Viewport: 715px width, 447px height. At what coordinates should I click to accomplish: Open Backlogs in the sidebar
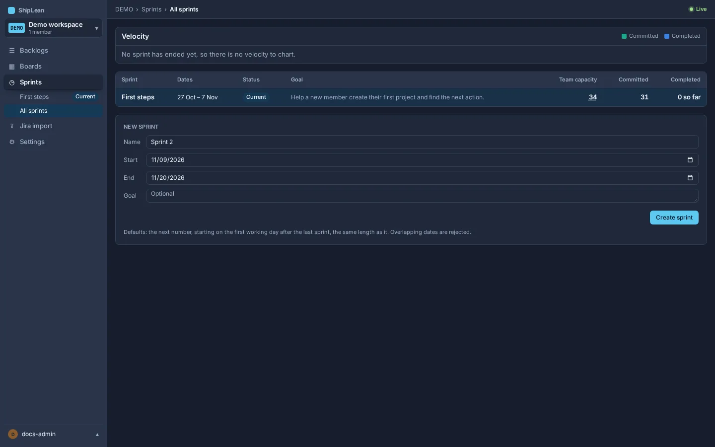tap(54, 51)
